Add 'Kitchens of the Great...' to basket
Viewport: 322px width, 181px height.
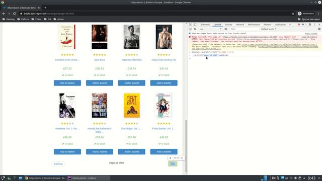pyautogui.click(x=67, y=83)
